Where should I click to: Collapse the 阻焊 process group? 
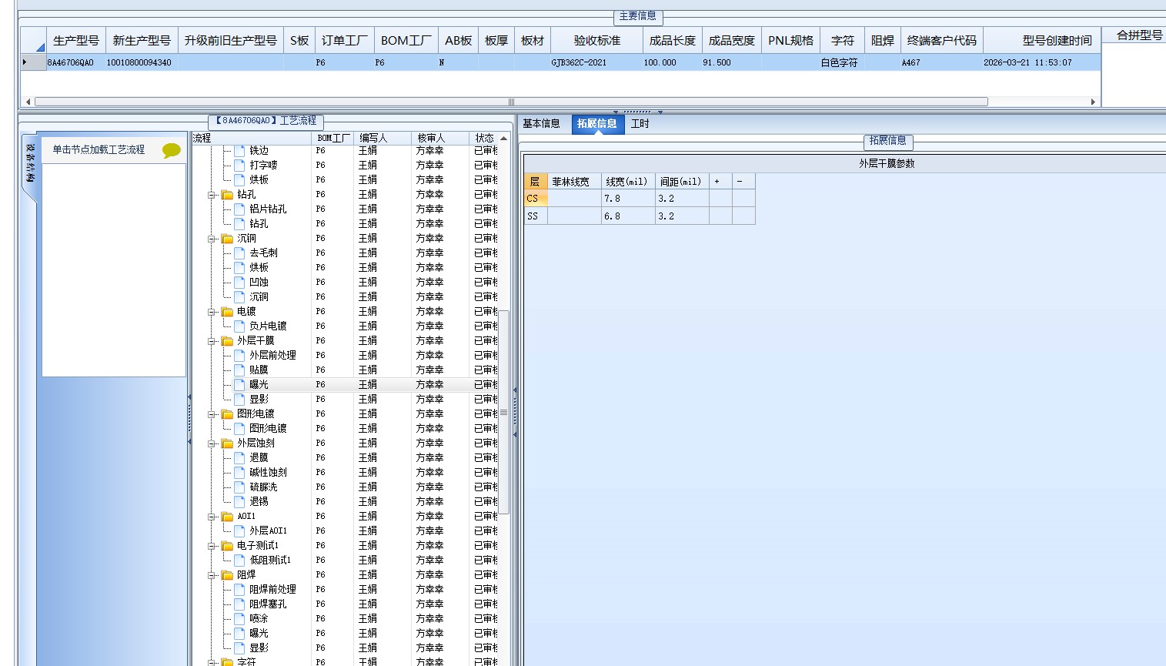(212, 575)
